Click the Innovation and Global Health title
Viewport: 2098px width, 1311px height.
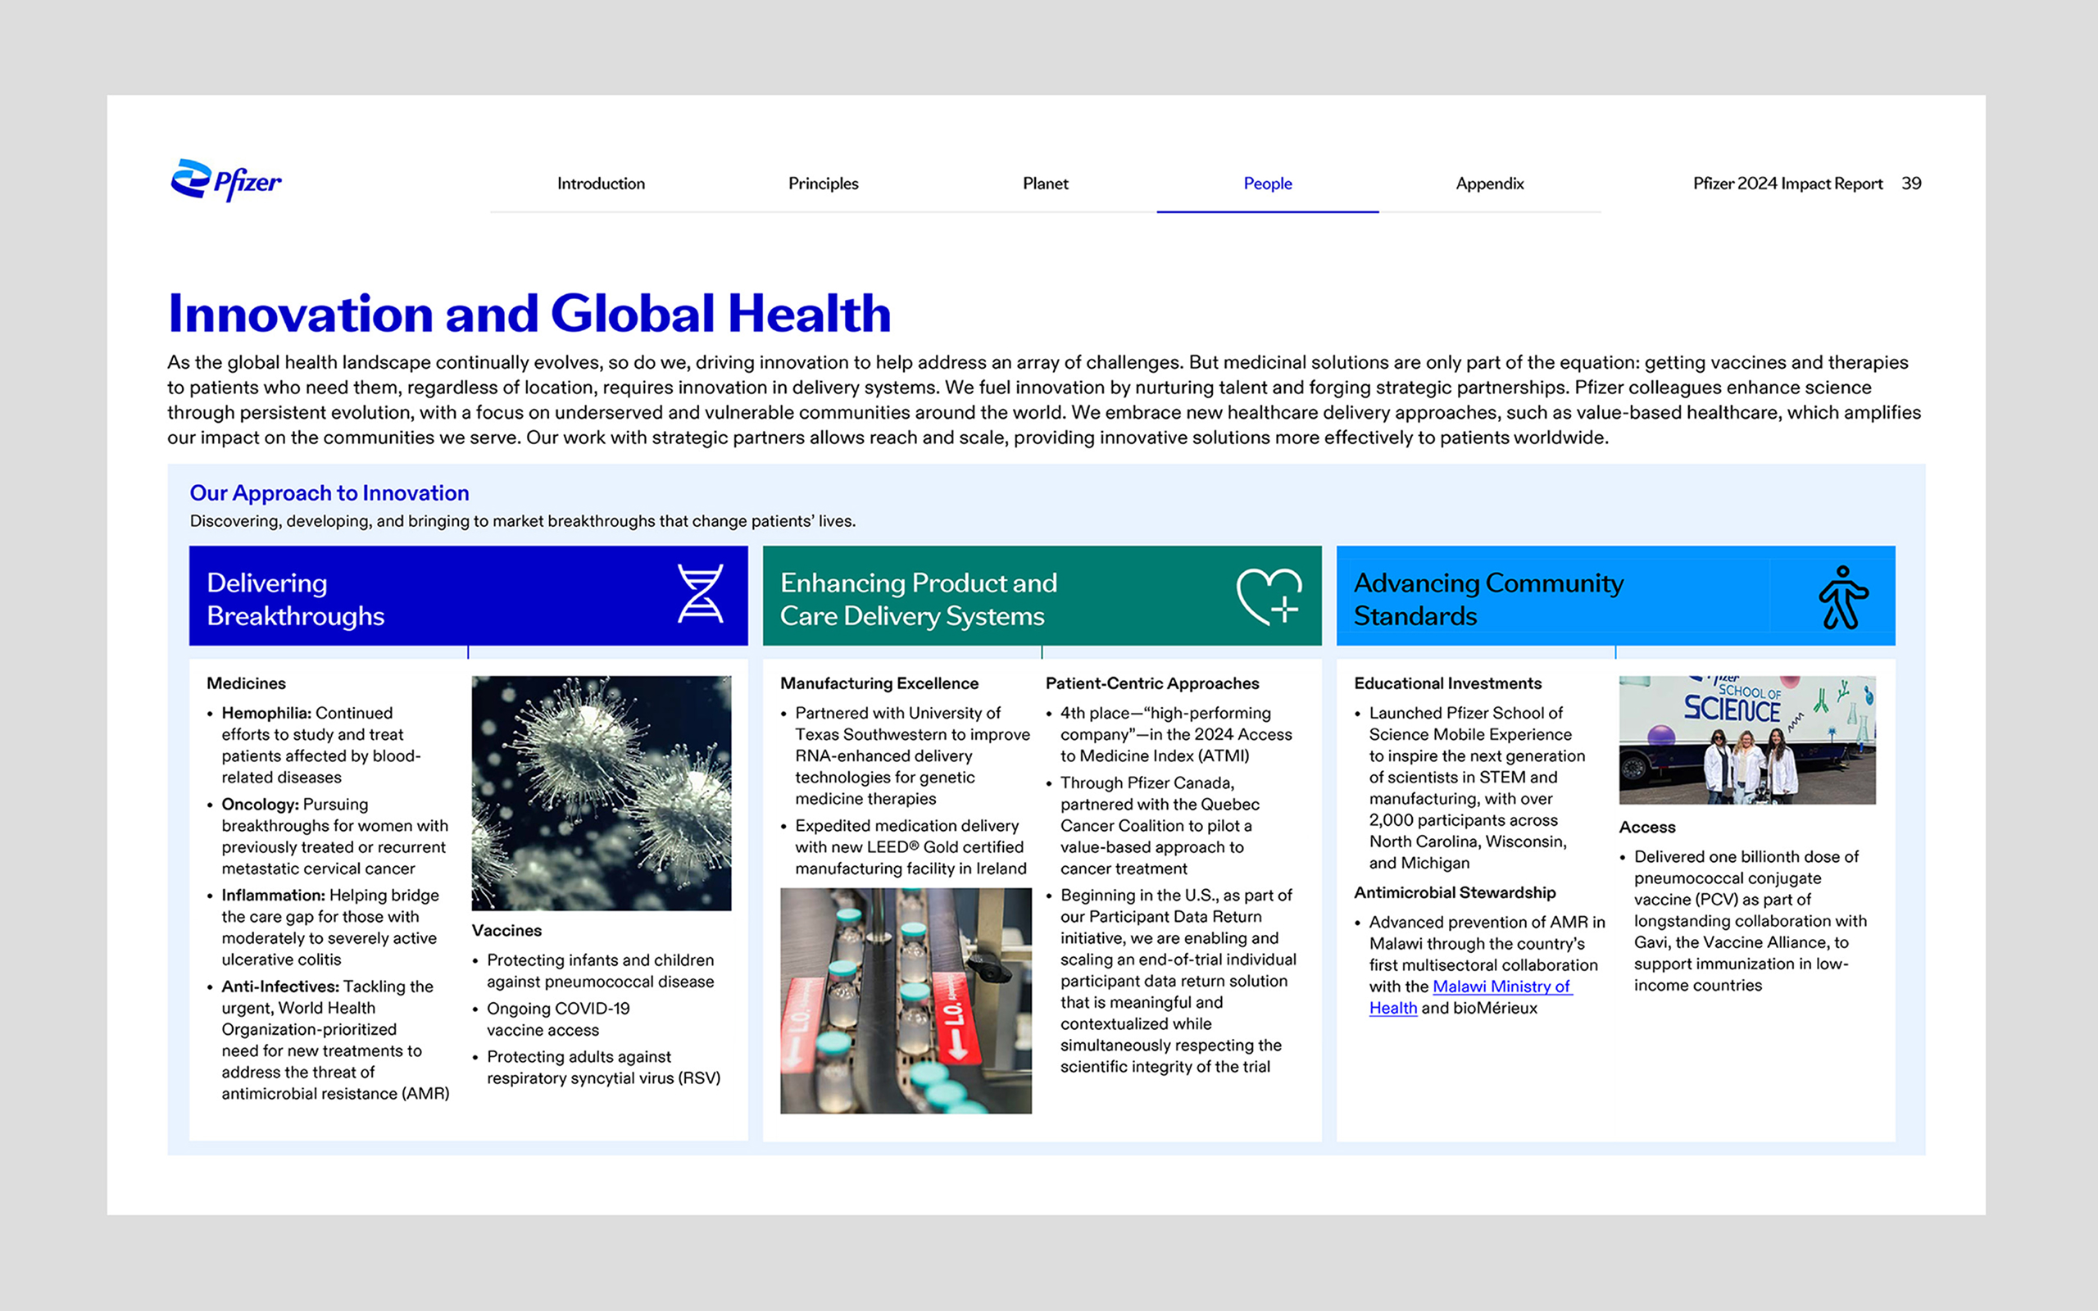[529, 313]
